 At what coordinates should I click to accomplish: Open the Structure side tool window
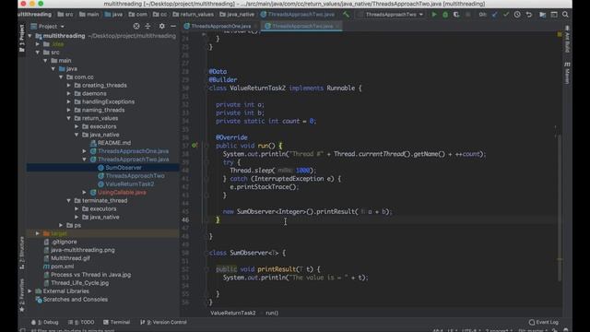[22, 253]
